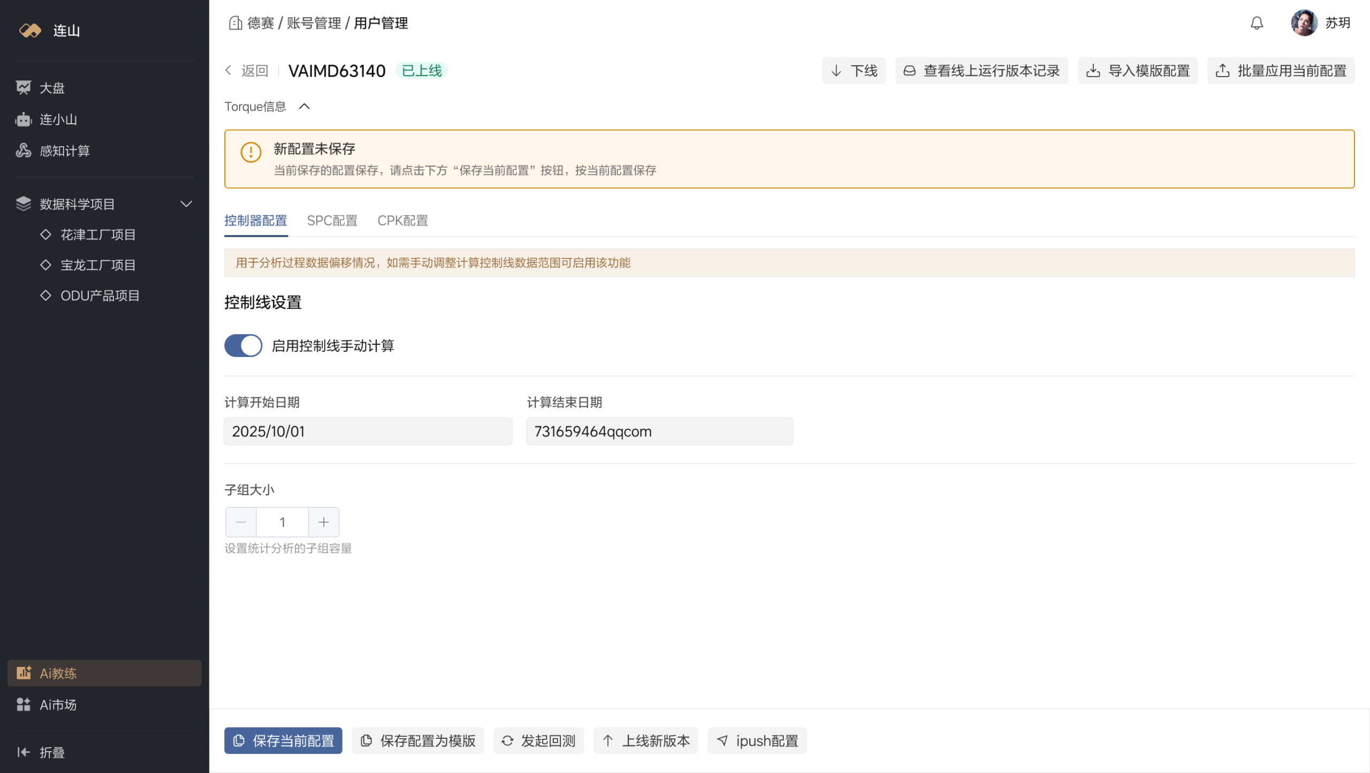This screenshot has width=1370, height=773.
Task: Click the 数据科学项目 layers icon
Action: [23, 204]
